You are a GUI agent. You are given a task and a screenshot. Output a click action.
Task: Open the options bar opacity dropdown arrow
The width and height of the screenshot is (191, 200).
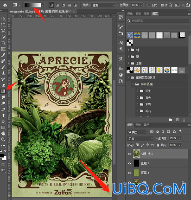pyautogui.click(x=142, y=5)
